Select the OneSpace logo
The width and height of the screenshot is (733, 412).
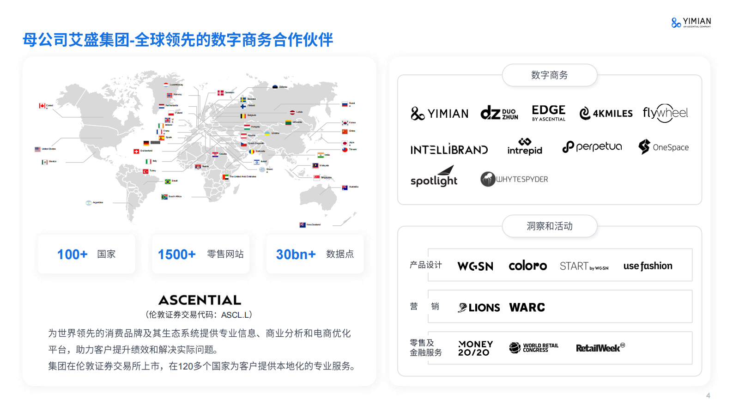663,147
